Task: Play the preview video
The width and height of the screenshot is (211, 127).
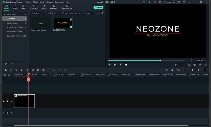Action: coord(120,65)
